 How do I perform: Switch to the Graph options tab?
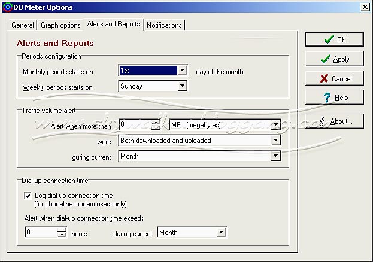60,25
